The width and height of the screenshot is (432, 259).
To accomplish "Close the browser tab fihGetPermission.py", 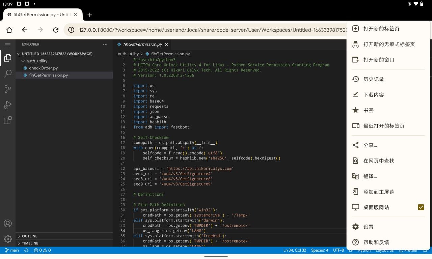I will tap(76, 15).
